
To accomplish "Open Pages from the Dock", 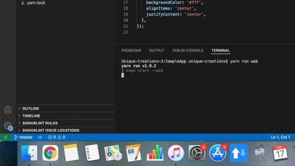I will (x=134, y=153).
